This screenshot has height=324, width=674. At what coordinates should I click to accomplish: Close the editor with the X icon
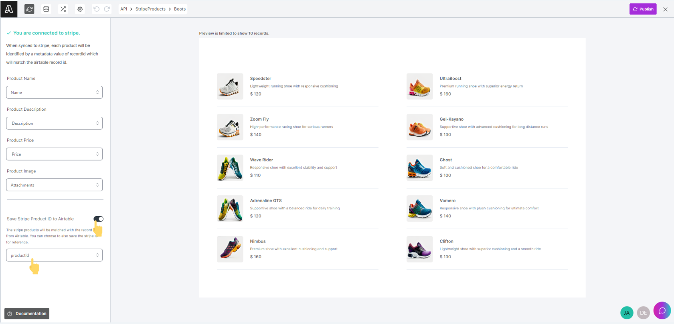(x=665, y=9)
